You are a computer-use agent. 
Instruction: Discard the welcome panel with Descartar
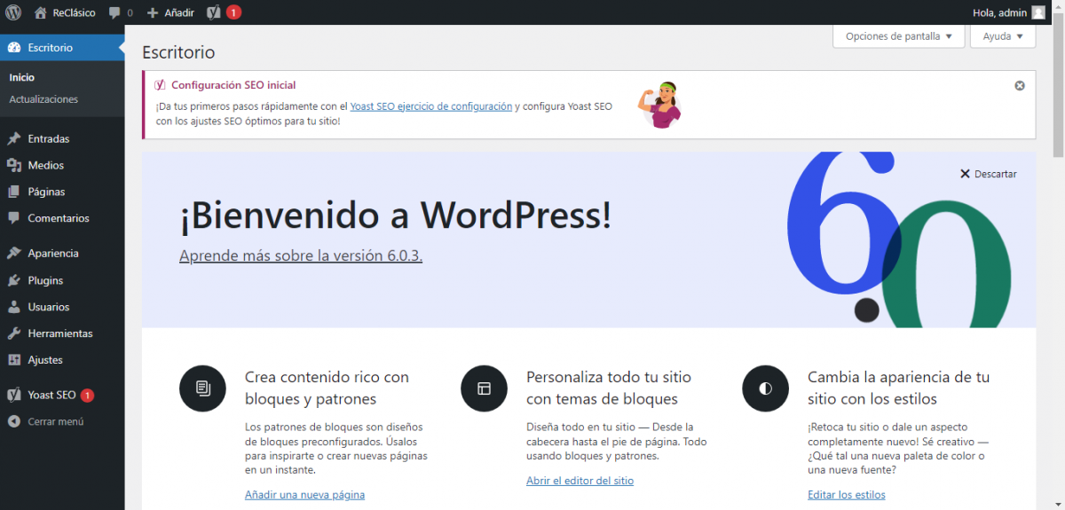988,174
